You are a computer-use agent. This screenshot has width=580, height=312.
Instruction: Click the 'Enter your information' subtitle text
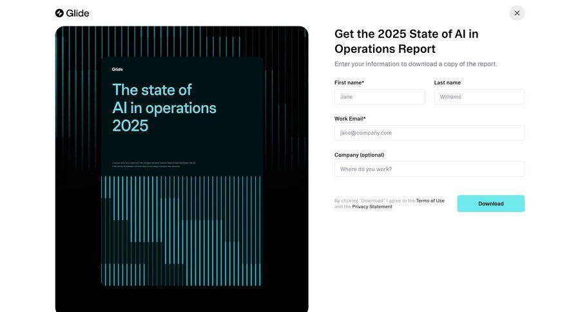pyautogui.click(x=416, y=64)
